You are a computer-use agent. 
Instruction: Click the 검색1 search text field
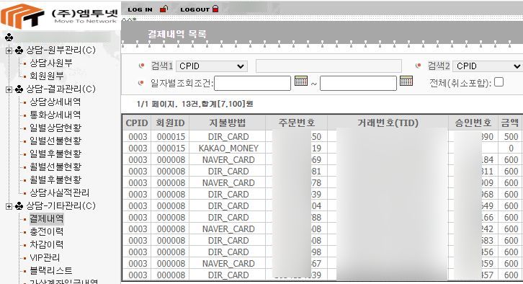(x=328, y=66)
